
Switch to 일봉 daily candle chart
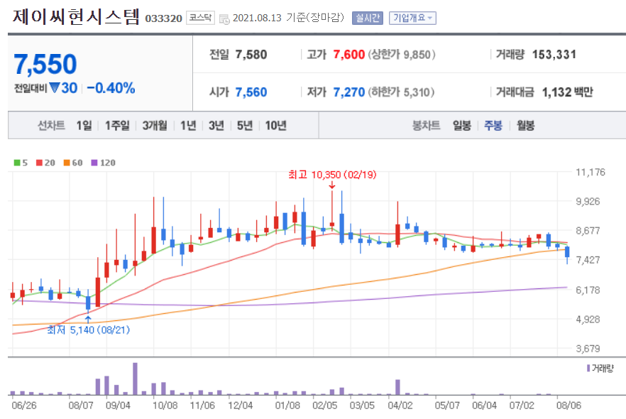pyautogui.click(x=461, y=126)
